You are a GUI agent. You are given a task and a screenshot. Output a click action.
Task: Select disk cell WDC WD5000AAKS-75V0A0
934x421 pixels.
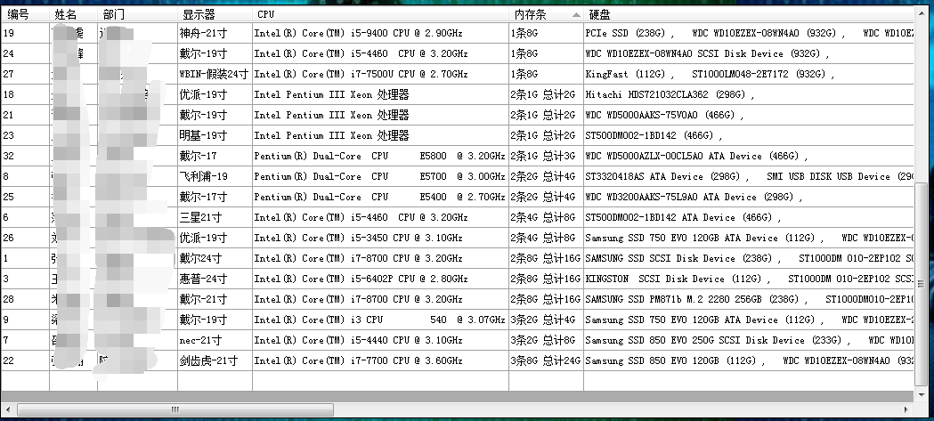point(748,115)
